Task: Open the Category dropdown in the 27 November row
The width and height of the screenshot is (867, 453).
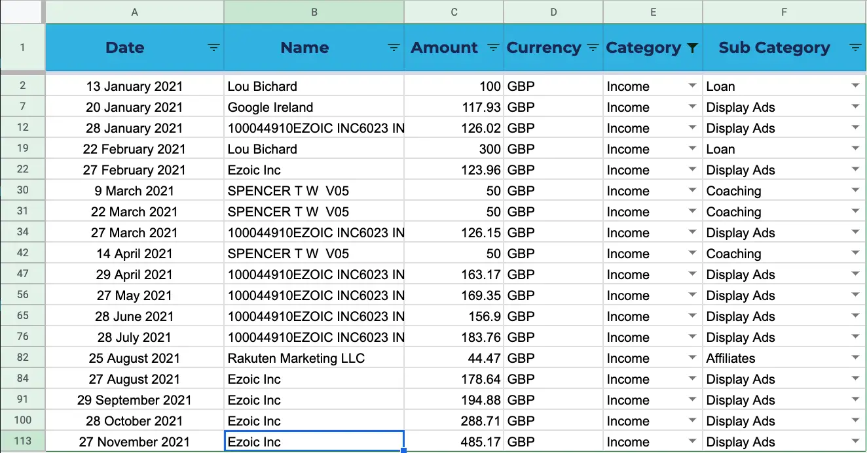Action: (x=692, y=441)
